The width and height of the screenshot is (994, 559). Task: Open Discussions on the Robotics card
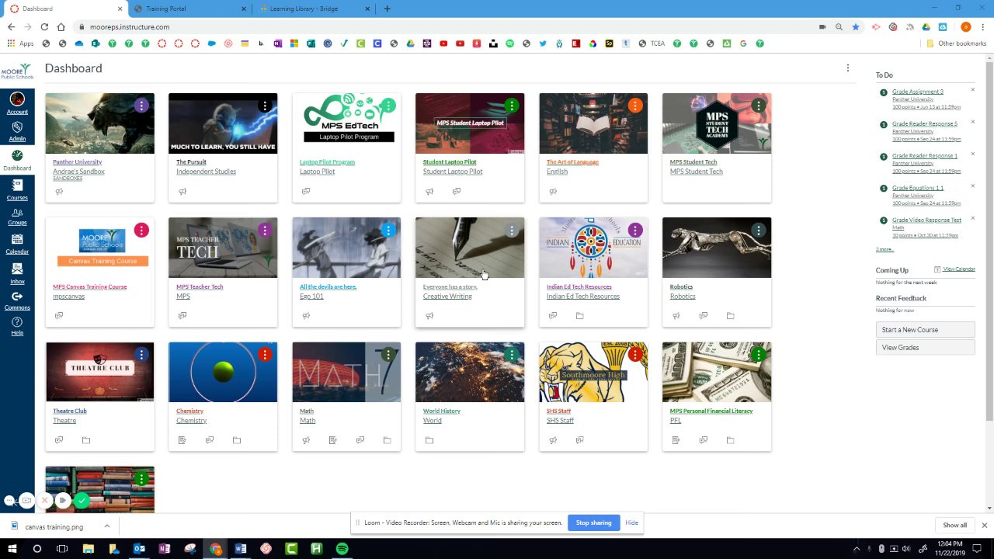pos(704,316)
